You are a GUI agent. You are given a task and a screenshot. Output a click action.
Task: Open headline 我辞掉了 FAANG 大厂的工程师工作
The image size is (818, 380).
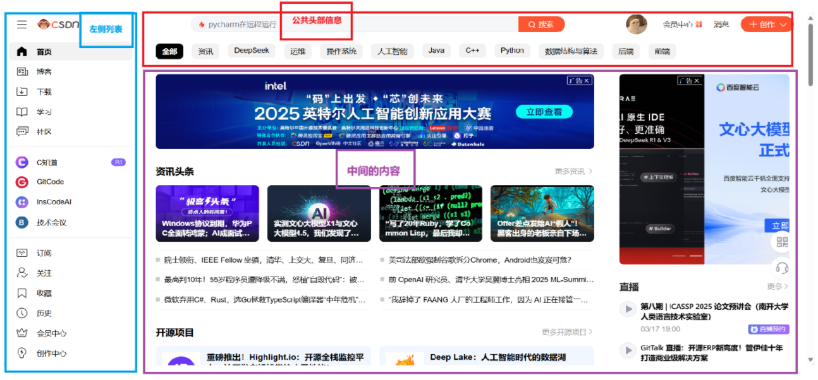click(489, 300)
